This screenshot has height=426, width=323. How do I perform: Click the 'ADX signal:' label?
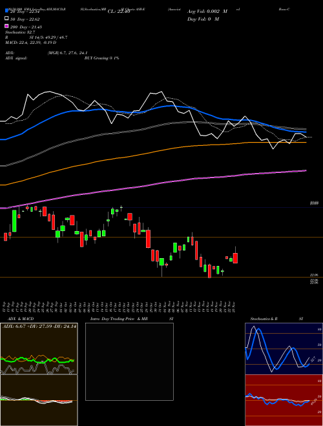pos(16,58)
